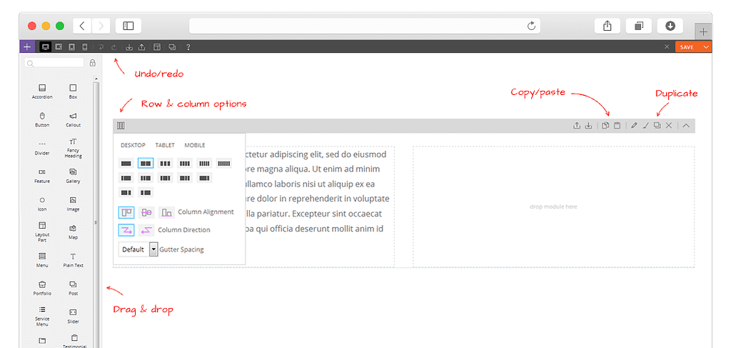The width and height of the screenshot is (731, 348).
Task: Click the row export icon in gray bar
Action: click(x=576, y=126)
